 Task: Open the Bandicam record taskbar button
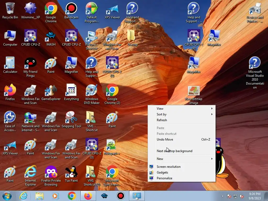pyautogui.click(x=120, y=196)
